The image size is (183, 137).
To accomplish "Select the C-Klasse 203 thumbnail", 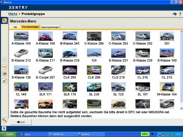I will (x=118, y=36).
